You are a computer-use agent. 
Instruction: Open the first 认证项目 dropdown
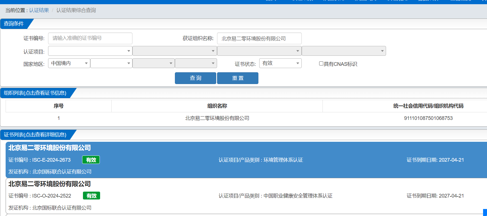tap(90, 51)
